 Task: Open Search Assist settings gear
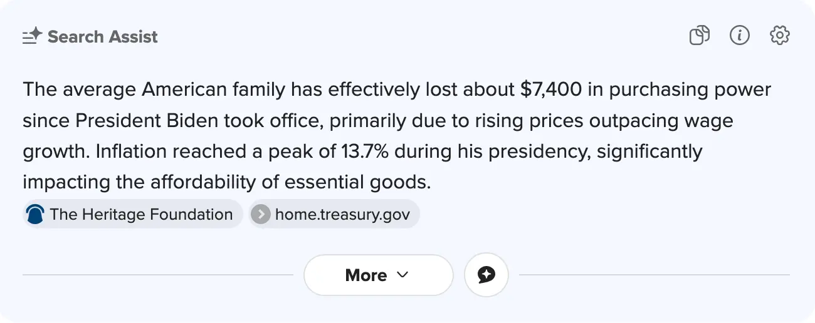[x=779, y=36]
